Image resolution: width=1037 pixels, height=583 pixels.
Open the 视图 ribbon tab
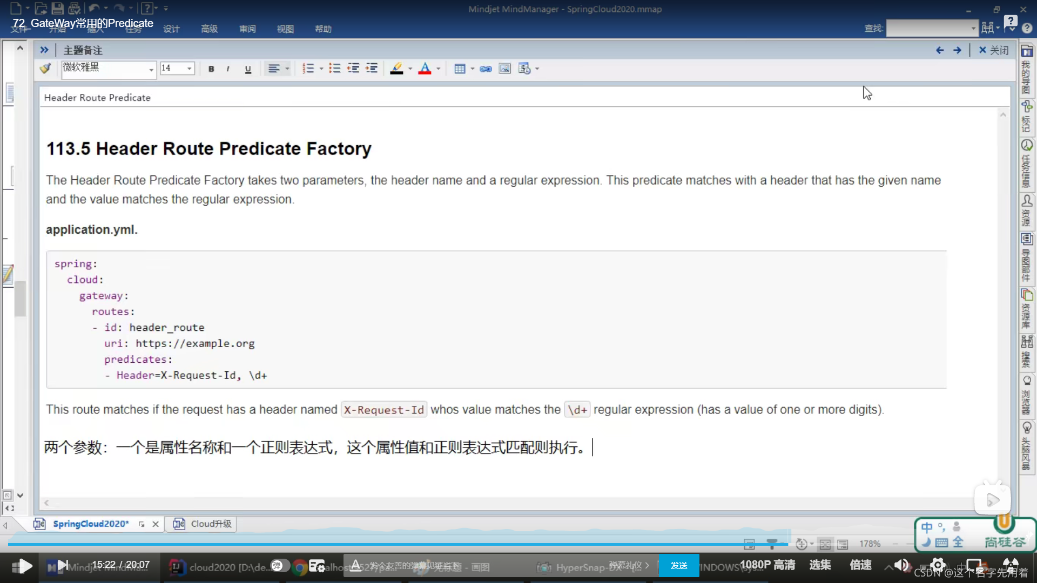pos(285,29)
